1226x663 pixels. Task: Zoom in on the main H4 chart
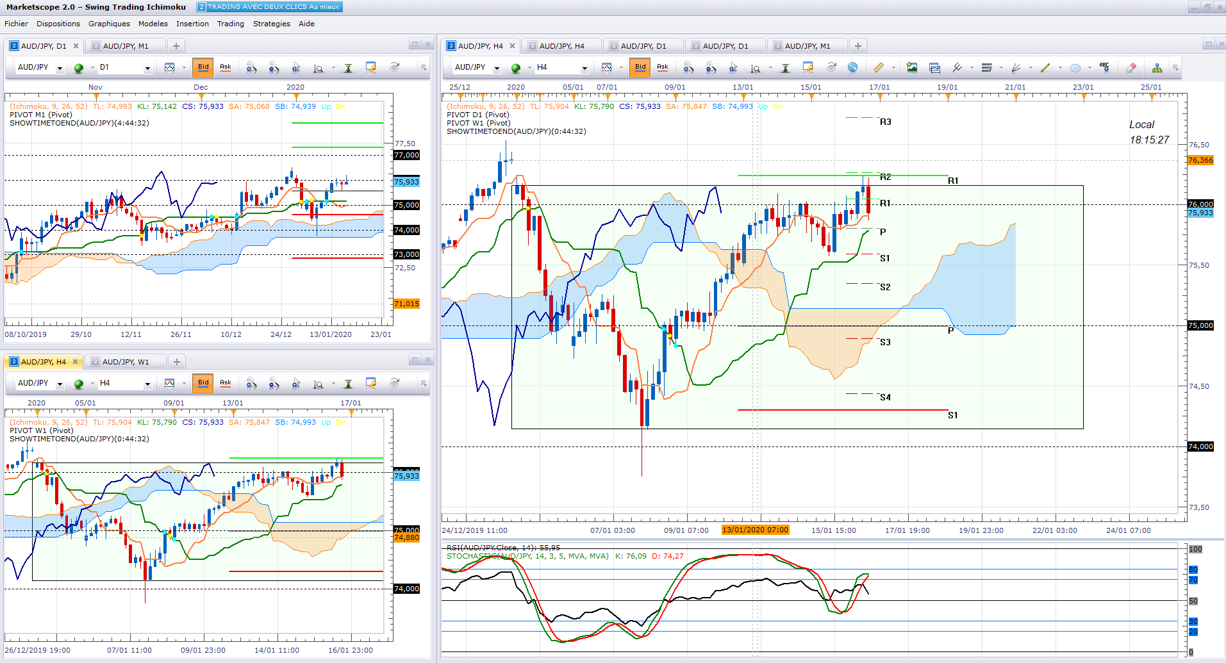[x=688, y=67]
